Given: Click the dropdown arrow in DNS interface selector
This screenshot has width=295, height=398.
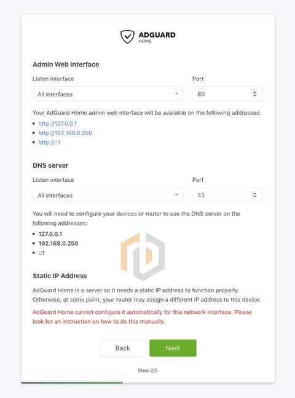Looking at the screenshot, I should pos(176,195).
